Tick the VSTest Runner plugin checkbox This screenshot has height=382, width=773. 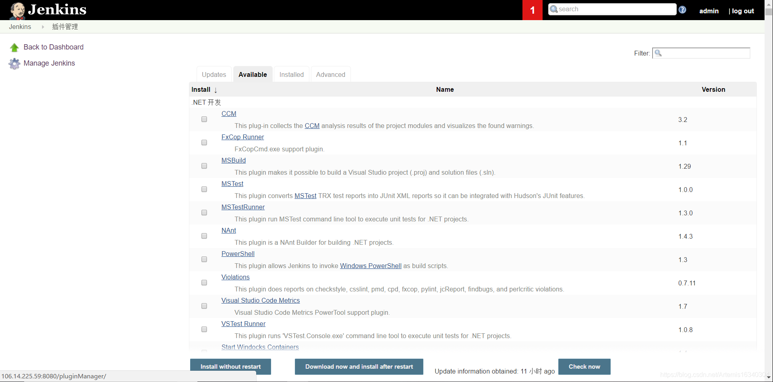(204, 329)
